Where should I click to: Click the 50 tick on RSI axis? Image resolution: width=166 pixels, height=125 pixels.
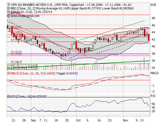153,104
